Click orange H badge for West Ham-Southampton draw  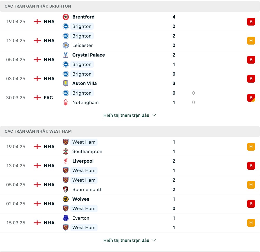point(251,147)
